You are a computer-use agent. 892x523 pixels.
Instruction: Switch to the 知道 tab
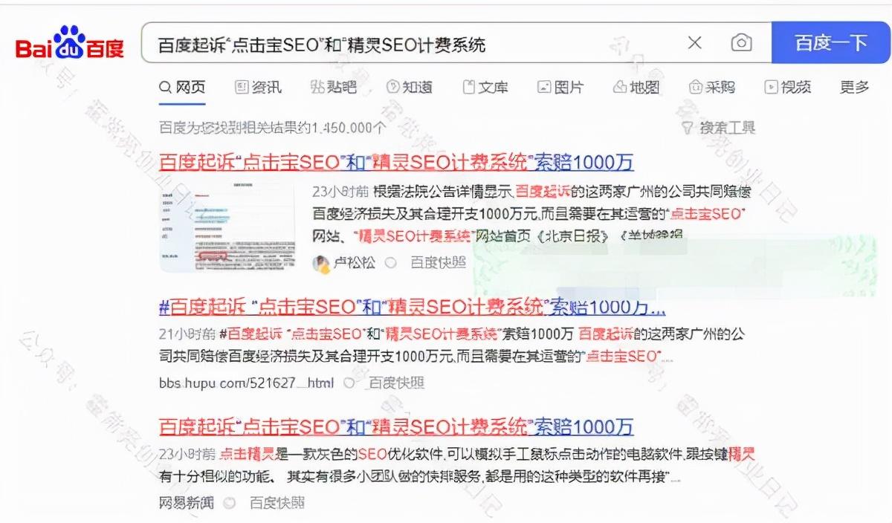(x=410, y=87)
